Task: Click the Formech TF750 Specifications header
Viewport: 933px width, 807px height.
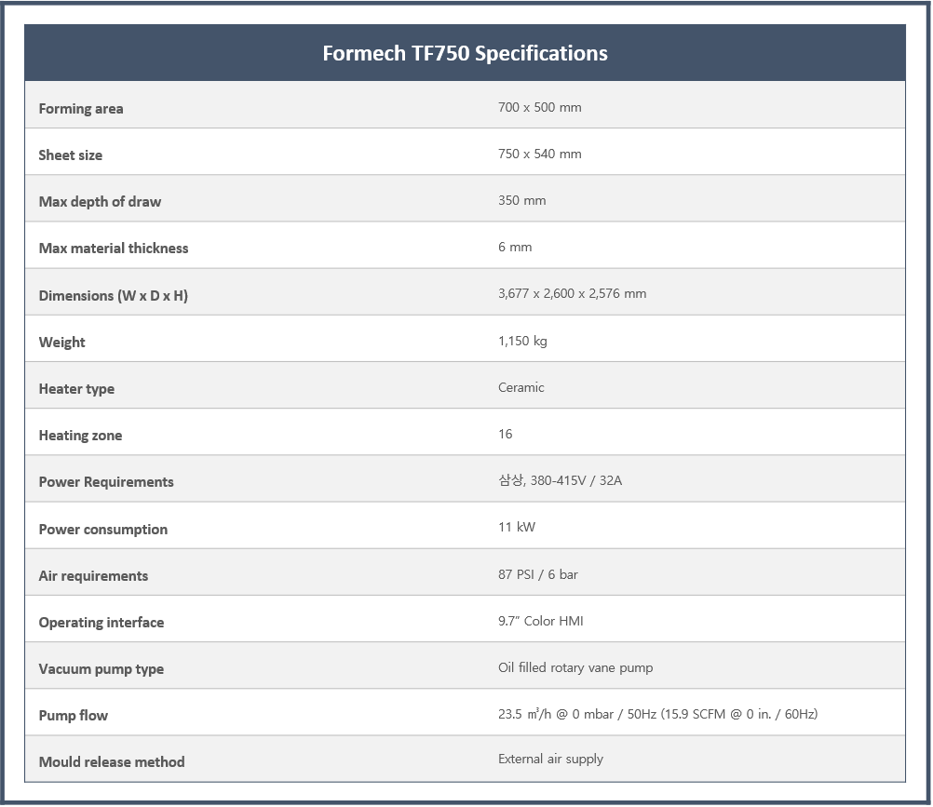Action: (465, 54)
